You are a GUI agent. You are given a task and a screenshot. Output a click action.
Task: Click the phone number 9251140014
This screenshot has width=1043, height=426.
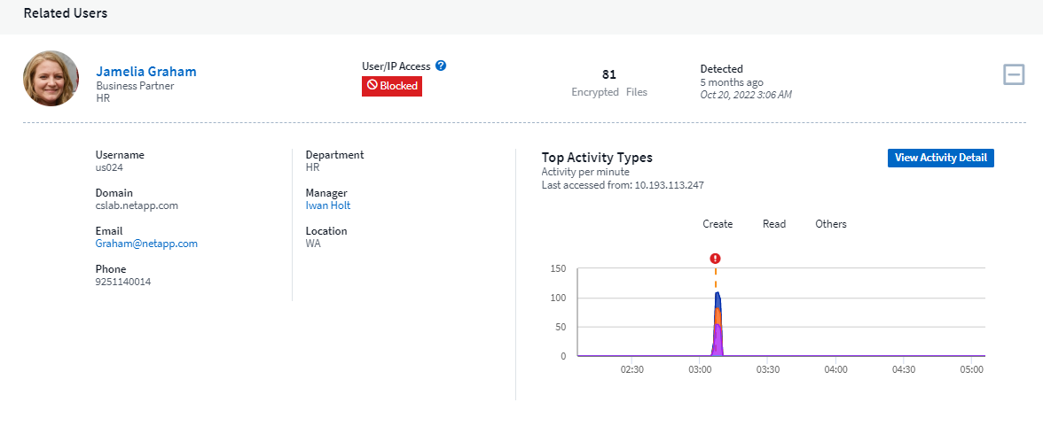click(123, 282)
